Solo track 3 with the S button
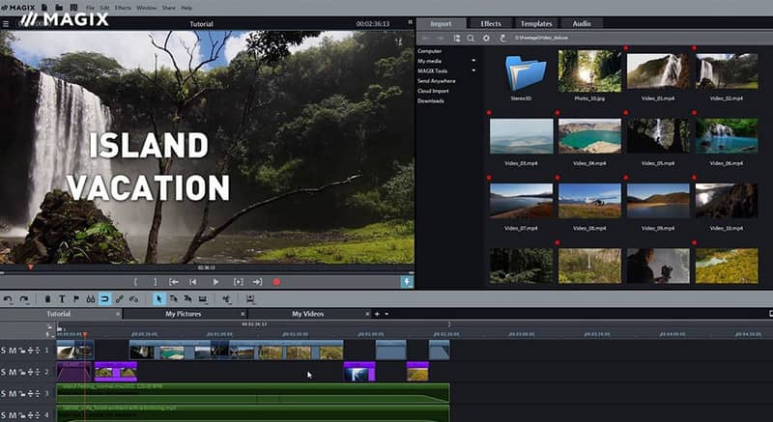773x422 pixels. point(4,393)
